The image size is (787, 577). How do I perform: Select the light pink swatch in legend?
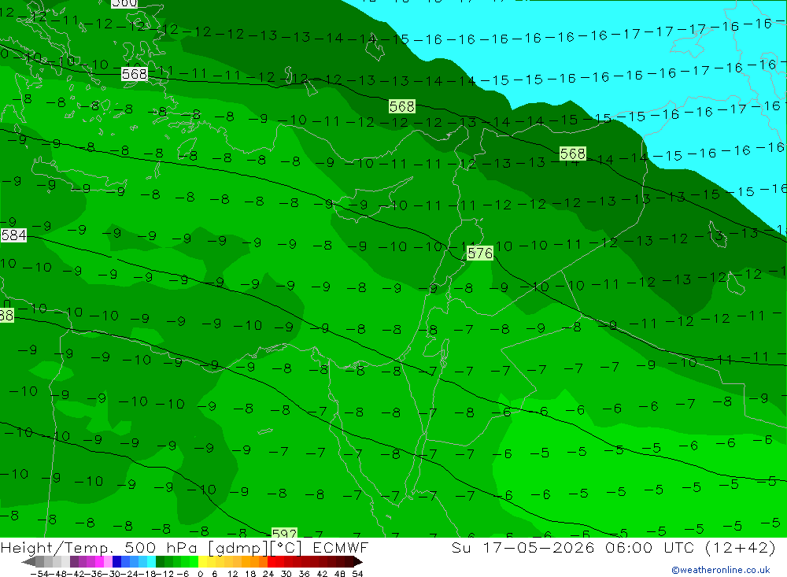click(108, 561)
